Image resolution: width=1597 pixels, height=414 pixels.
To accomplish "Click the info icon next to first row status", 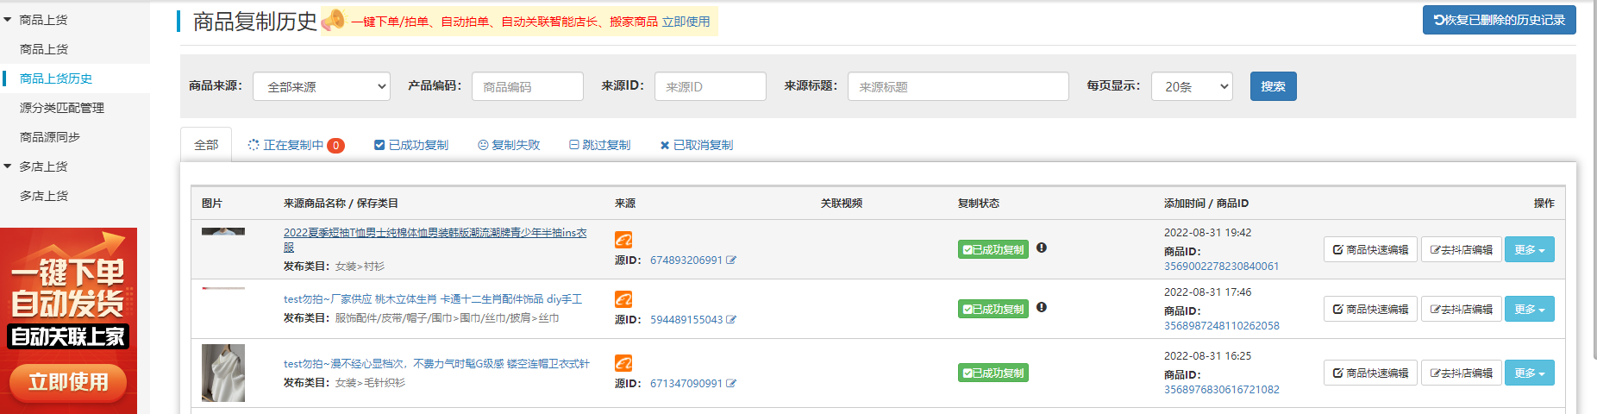I will pyautogui.click(x=1042, y=248).
